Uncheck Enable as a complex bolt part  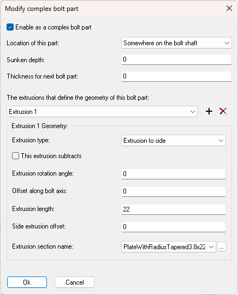point(10,27)
